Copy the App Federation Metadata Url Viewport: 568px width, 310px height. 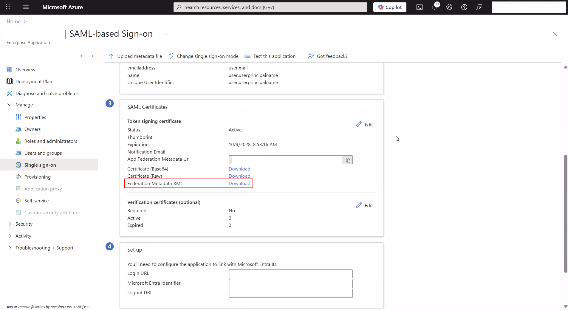click(x=348, y=160)
